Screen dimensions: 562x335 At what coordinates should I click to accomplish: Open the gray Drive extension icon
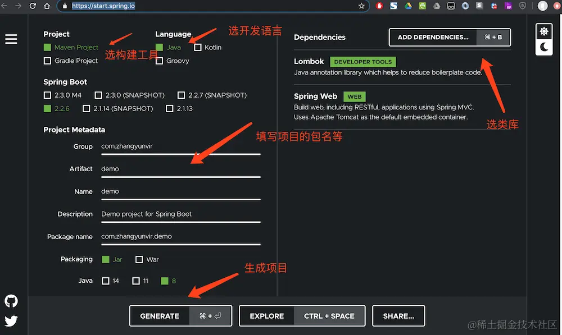click(437, 6)
